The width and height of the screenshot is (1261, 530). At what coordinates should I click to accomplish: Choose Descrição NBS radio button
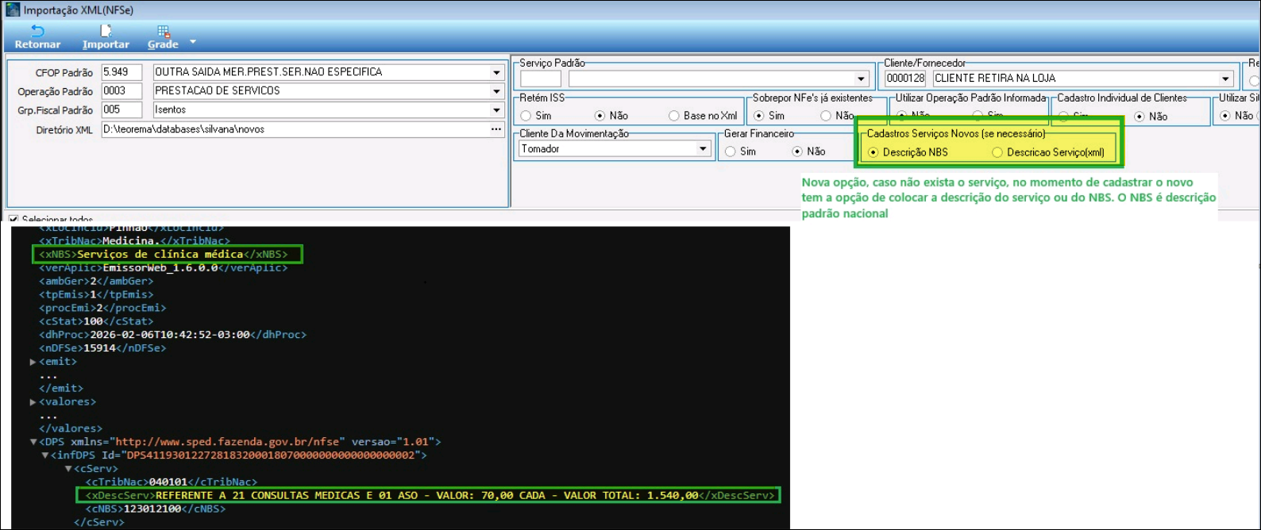873,152
